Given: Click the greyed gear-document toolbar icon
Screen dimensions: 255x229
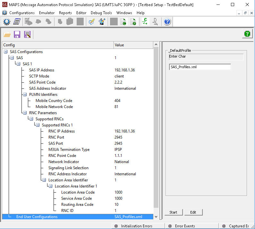Looking at the screenshot, I should 28,22.
